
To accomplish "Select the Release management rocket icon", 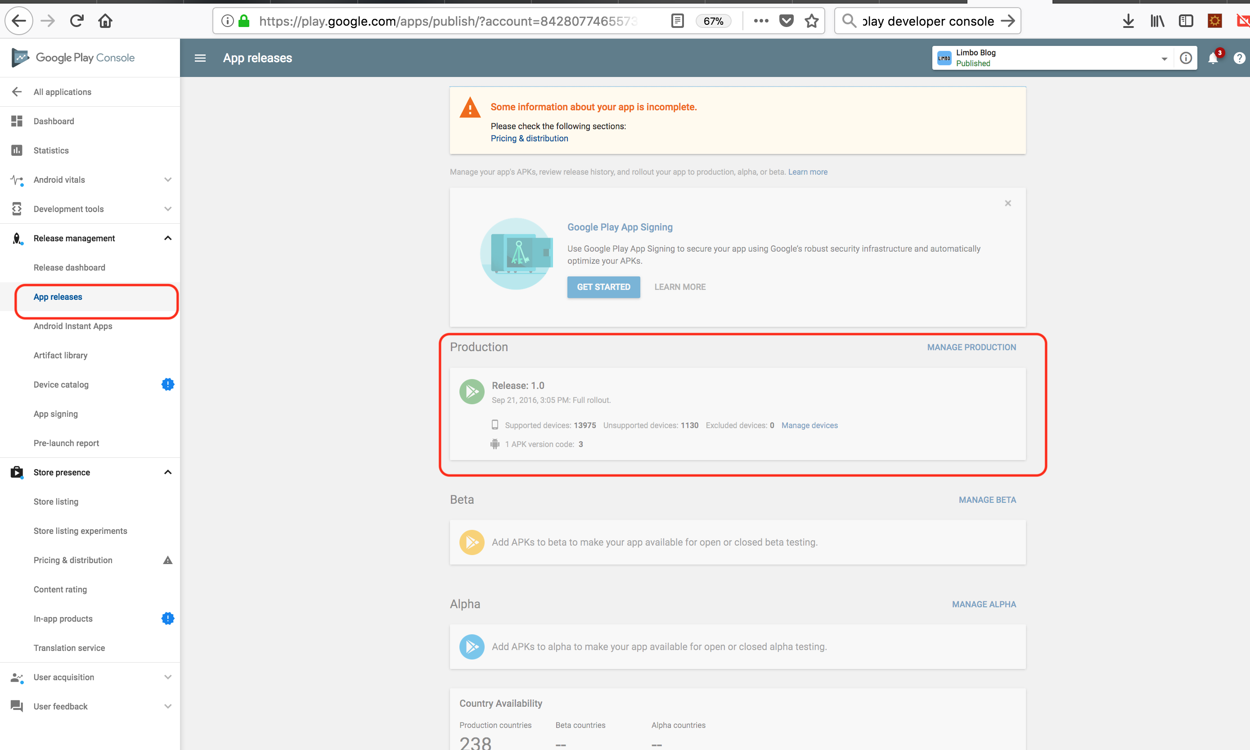I will pos(17,238).
